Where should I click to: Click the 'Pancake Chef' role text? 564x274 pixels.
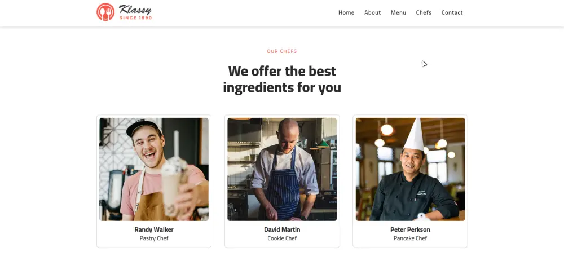coord(410,238)
